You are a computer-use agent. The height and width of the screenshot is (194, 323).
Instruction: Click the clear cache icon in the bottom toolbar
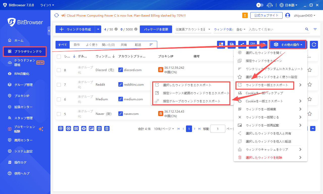coord(99,128)
